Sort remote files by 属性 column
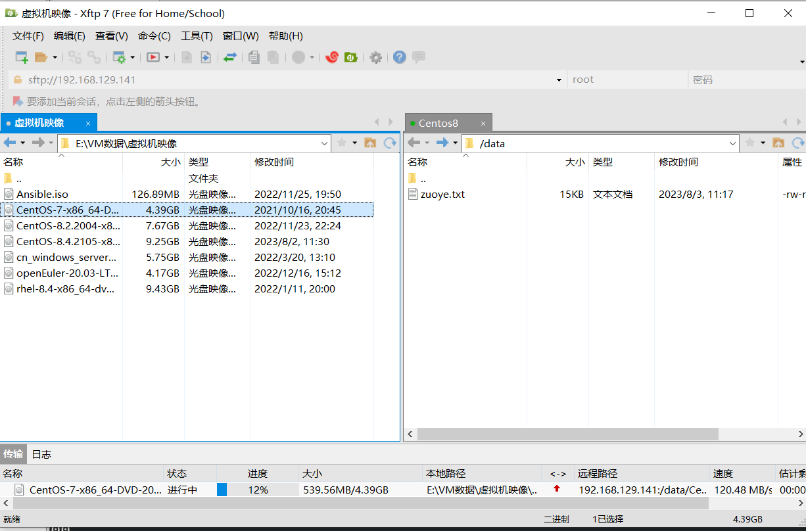806x531 pixels. (x=792, y=162)
